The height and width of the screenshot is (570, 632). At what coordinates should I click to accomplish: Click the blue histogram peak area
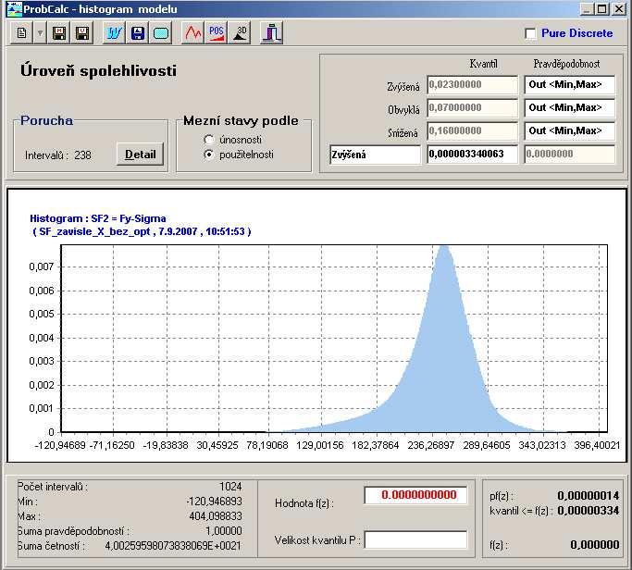coord(443,342)
